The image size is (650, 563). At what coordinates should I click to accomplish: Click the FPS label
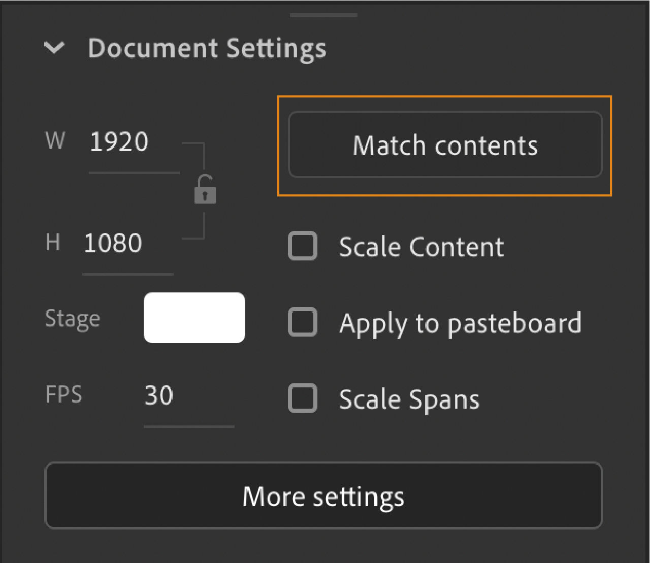click(x=63, y=394)
